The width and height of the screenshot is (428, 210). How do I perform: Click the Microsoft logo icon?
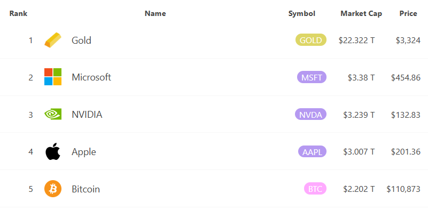point(53,77)
